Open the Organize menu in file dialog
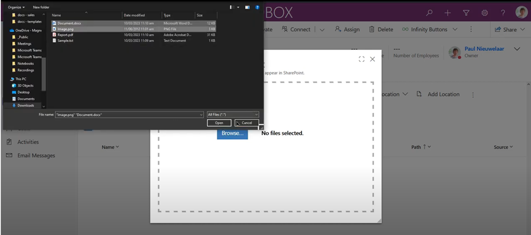531x235 pixels. [16, 7]
